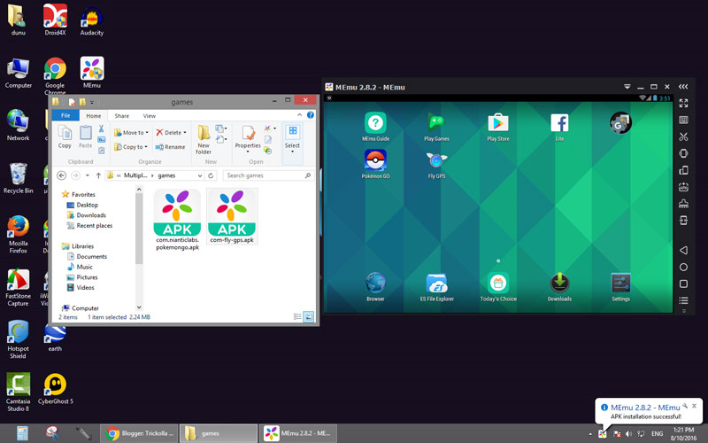Screen dimensions: 708x443
Task: Open the Google apps folder in MEmu
Action: [620, 123]
